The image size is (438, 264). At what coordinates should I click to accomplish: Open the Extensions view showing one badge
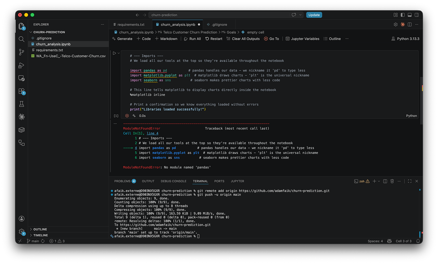(21, 91)
